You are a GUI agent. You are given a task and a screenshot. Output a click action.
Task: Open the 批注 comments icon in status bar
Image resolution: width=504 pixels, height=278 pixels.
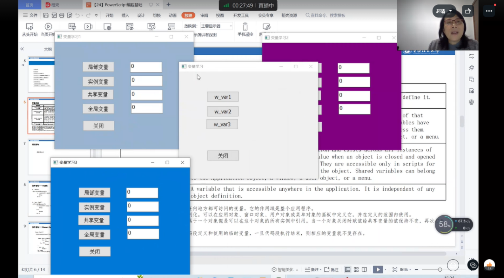(331, 270)
